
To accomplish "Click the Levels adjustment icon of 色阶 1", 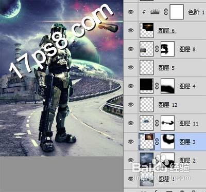I will [155, 12].
